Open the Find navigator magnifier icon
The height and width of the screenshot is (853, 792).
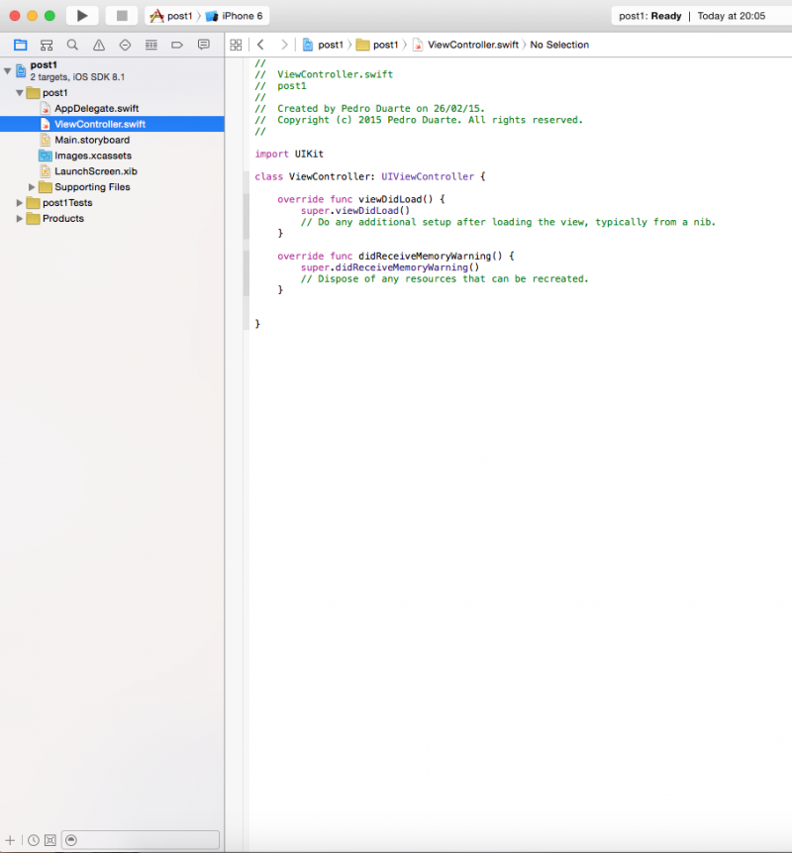tap(72, 45)
